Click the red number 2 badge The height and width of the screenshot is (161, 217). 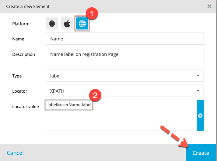click(x=95, y=95)
